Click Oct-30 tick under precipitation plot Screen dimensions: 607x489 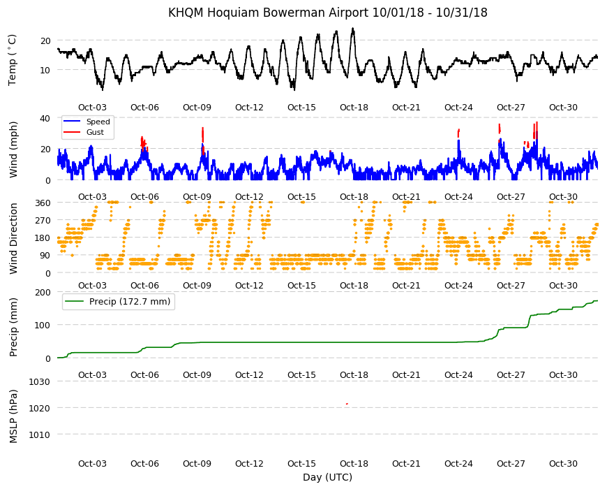(x=563, y=374)
